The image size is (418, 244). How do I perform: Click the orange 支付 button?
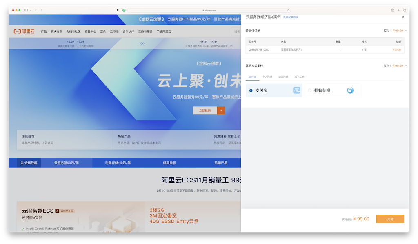pos(390,219)
